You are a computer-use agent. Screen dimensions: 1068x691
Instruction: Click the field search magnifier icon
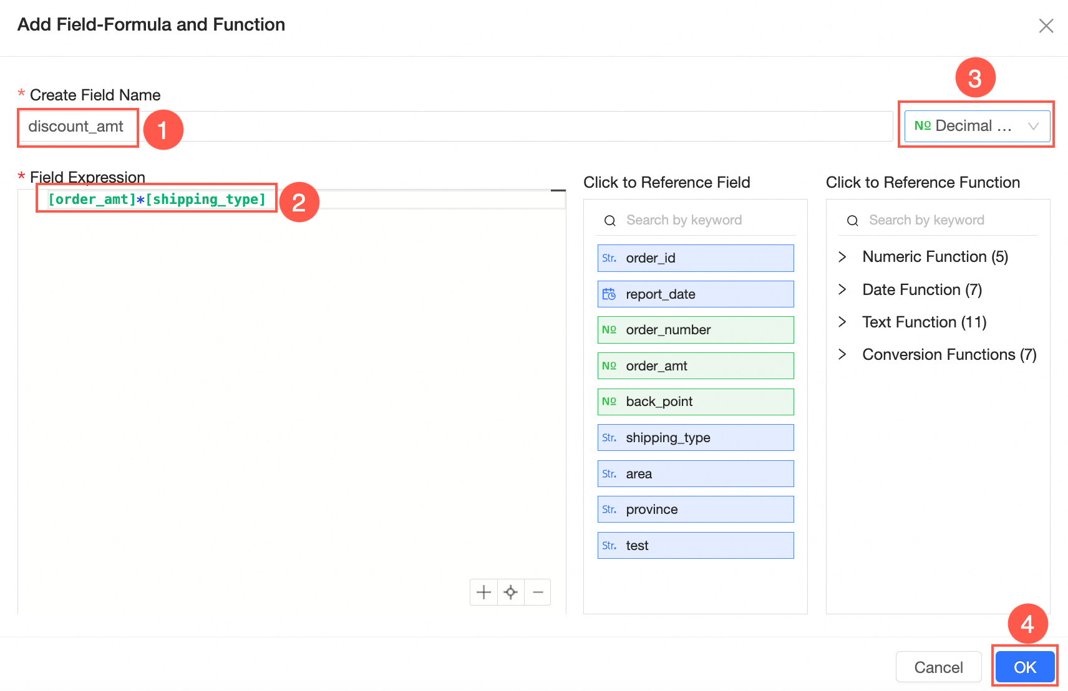click(x=610, y=221)
